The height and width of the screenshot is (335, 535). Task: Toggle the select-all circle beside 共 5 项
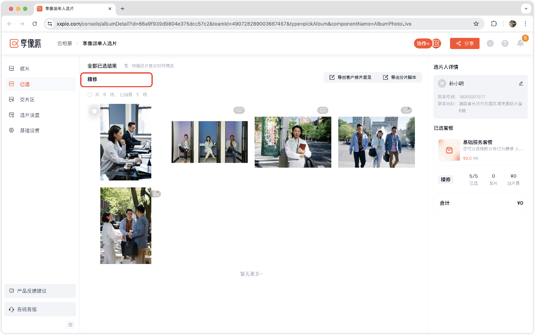click(x=90, y=95)
